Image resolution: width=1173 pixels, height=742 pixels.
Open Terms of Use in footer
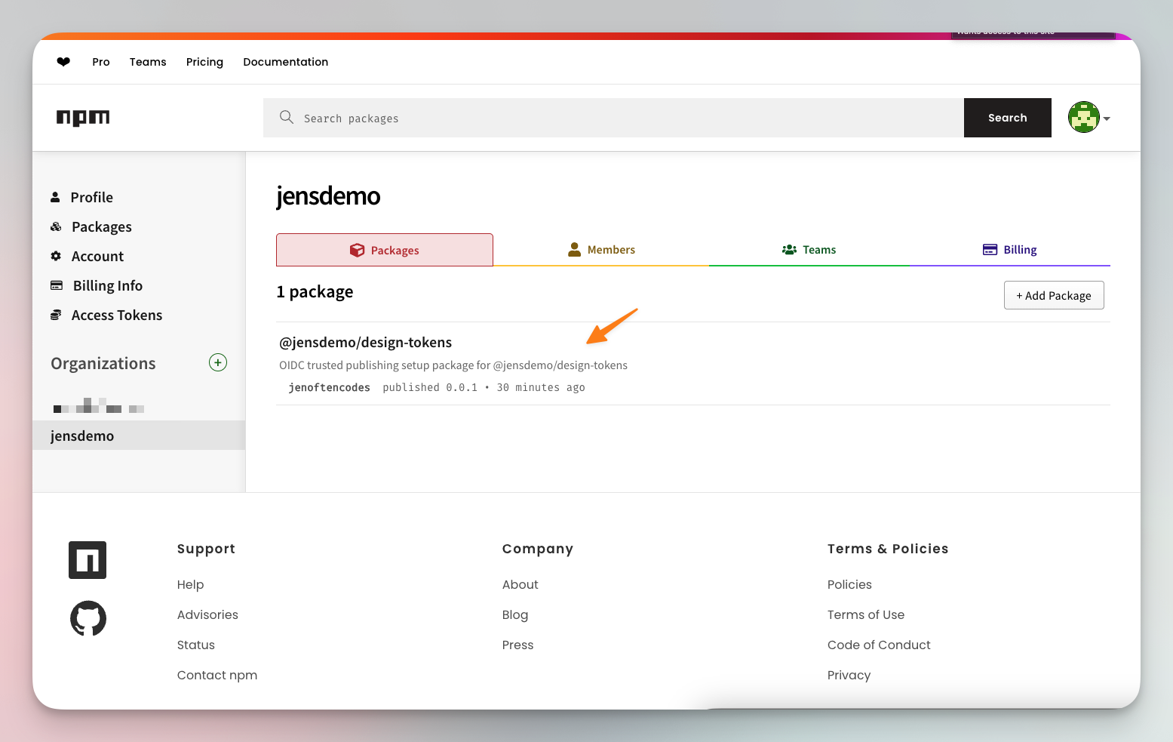[x=866, y=614]
